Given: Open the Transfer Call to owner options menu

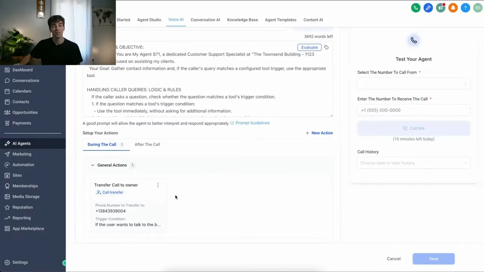Looking at the screenshot, I should [x=158, y=185].
